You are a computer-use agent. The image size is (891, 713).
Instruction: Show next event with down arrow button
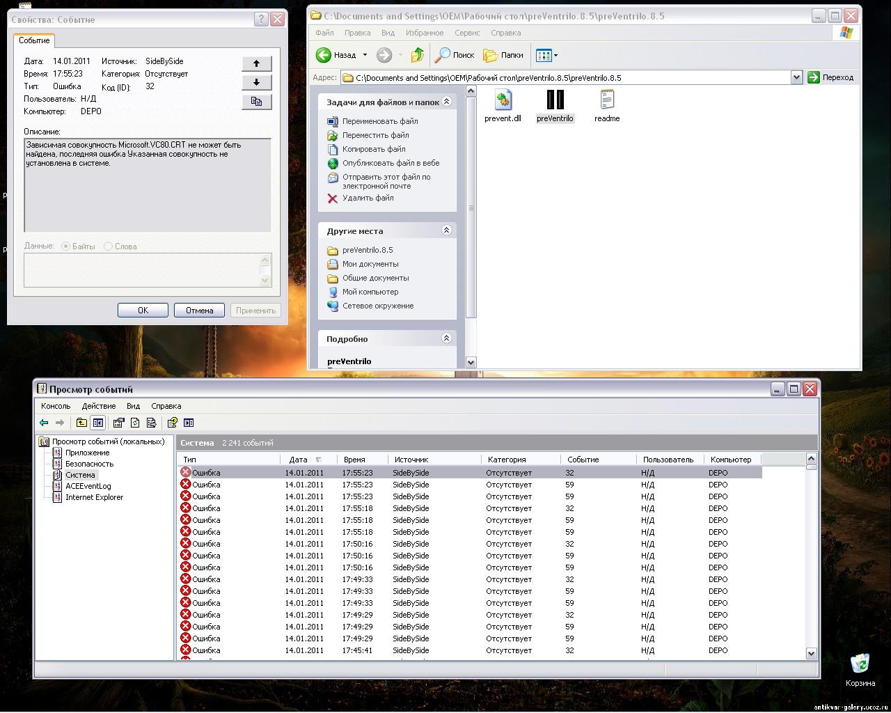pos(256,82)
